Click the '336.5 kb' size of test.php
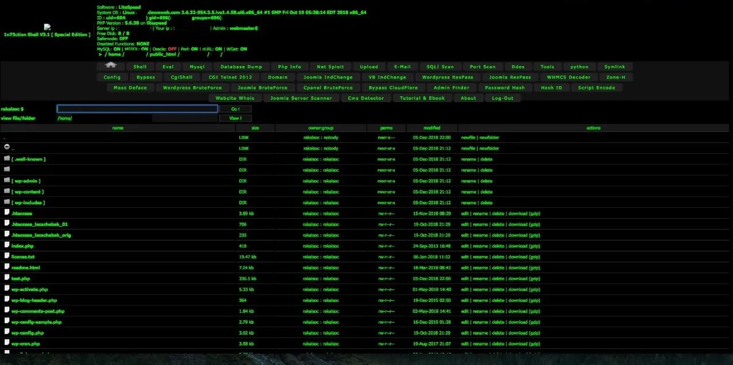This screenshot has height=365, width=733. (247, 279)
